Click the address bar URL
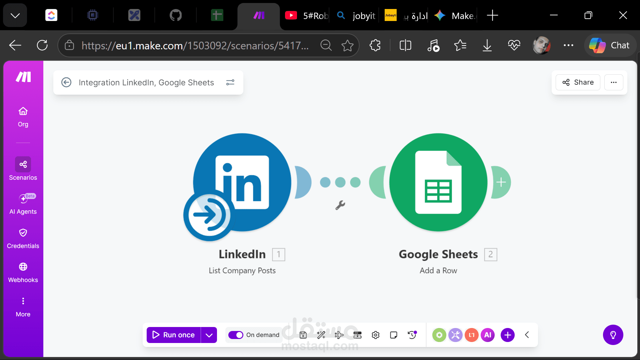The height and width of the screenshot is (360, 640). (x=195, y=45)
